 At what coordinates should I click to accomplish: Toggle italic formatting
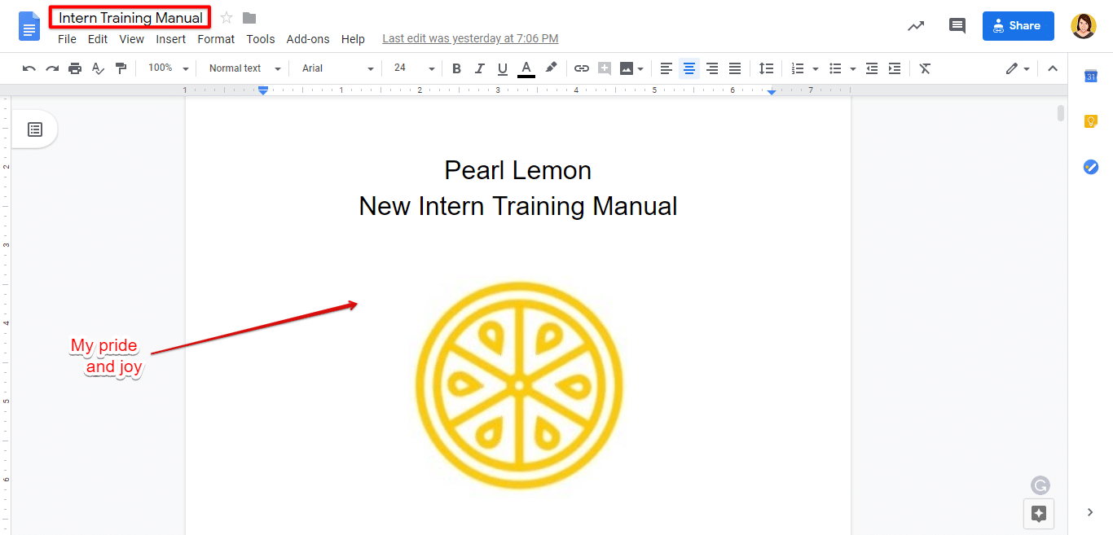(x=480, y=68)
